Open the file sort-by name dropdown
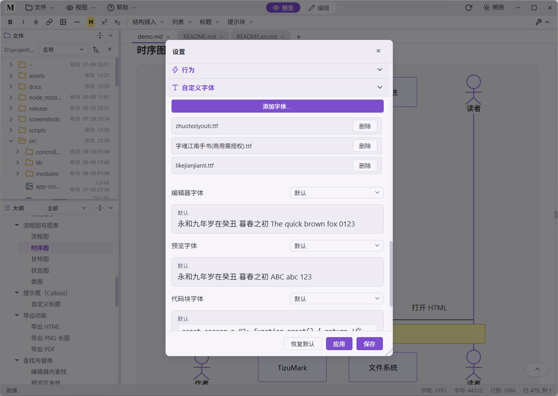Image resolution: width=558 pixels, height=396 pixels. [x=63, y=49]
